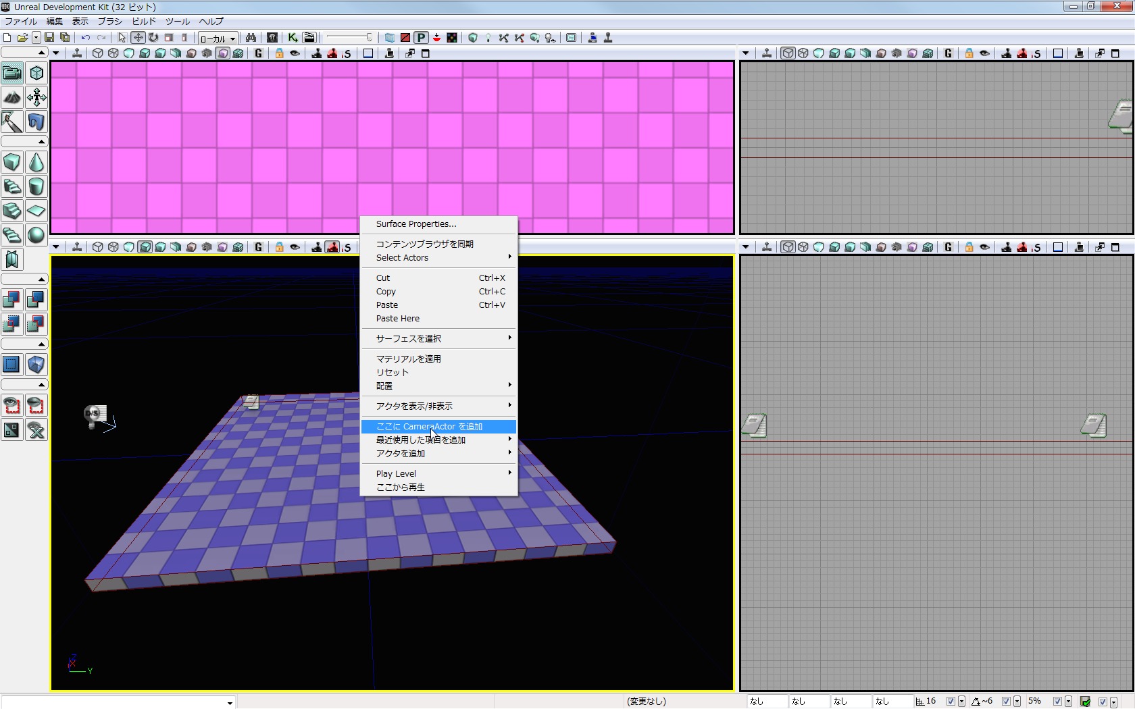
Task: Open the ローカル coordinate system dropdown
Action: coord(218,38)
